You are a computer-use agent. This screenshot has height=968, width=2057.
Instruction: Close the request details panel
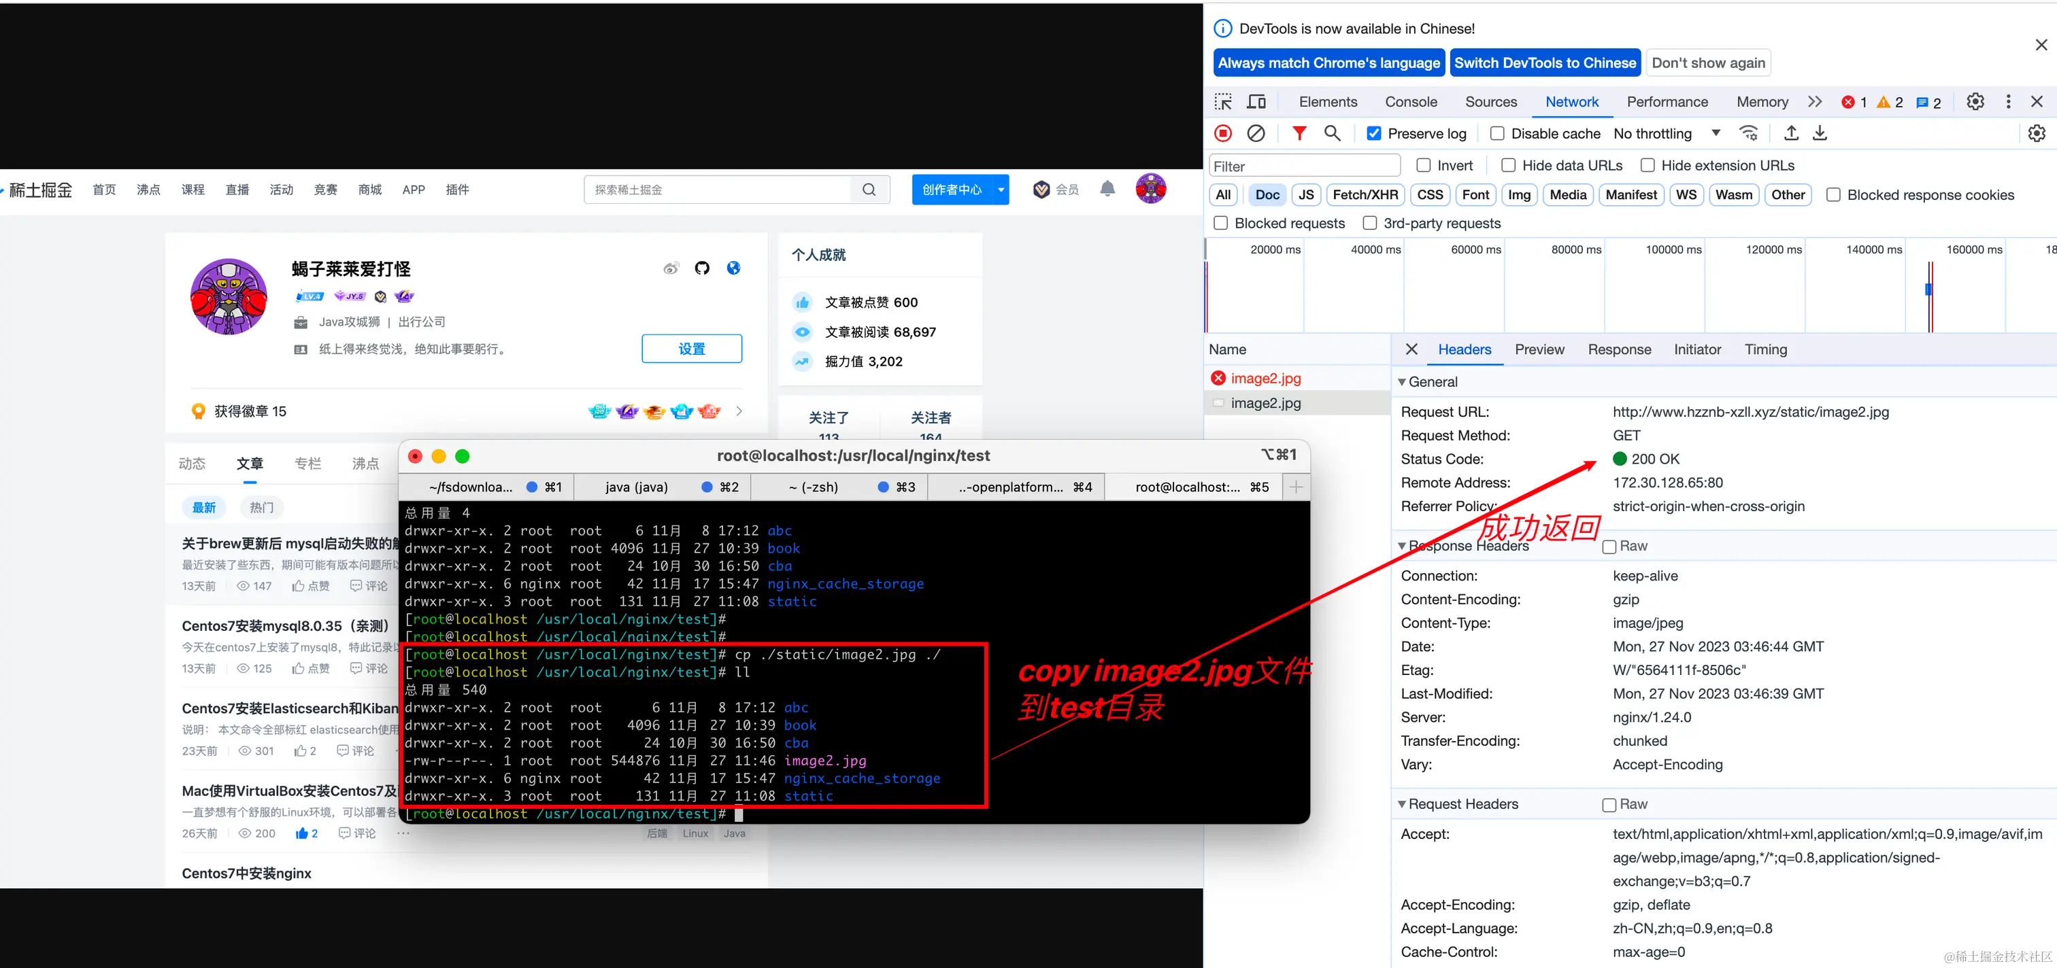coord(1411,349)
